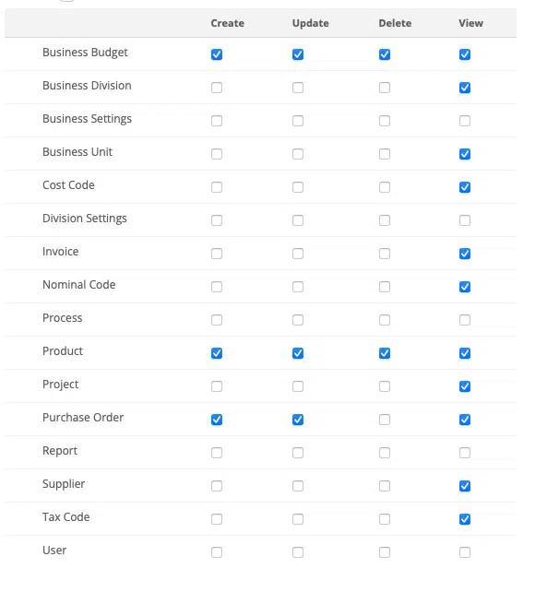Disable Business Division View permission
Screen dimensions: 535x592
[465, 88]
